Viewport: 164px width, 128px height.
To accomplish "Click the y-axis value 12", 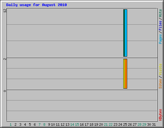I will pos(5,11).
